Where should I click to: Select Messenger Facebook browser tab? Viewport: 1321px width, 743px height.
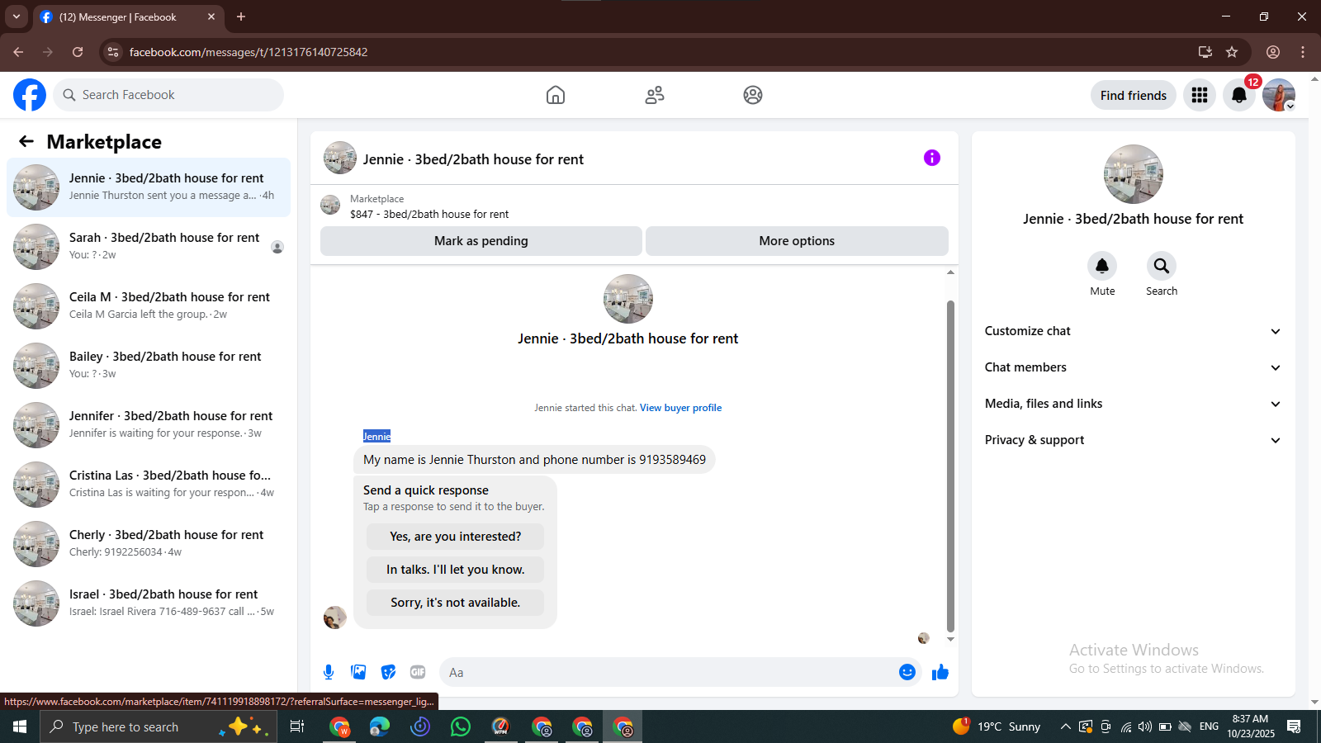coord(128,17)
